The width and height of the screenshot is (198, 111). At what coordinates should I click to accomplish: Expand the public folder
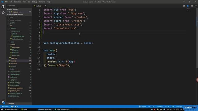coord(12,23)
